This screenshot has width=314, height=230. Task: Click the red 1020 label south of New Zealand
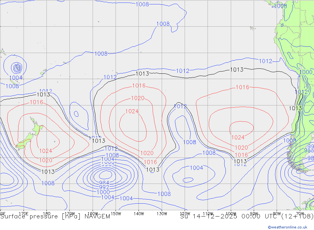point(46,160)
